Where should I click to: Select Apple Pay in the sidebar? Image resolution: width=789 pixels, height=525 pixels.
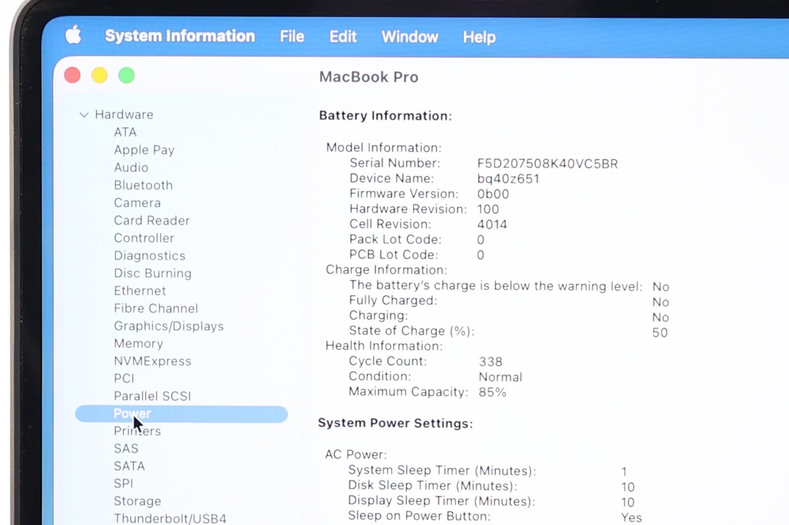(x=144, y=150)
